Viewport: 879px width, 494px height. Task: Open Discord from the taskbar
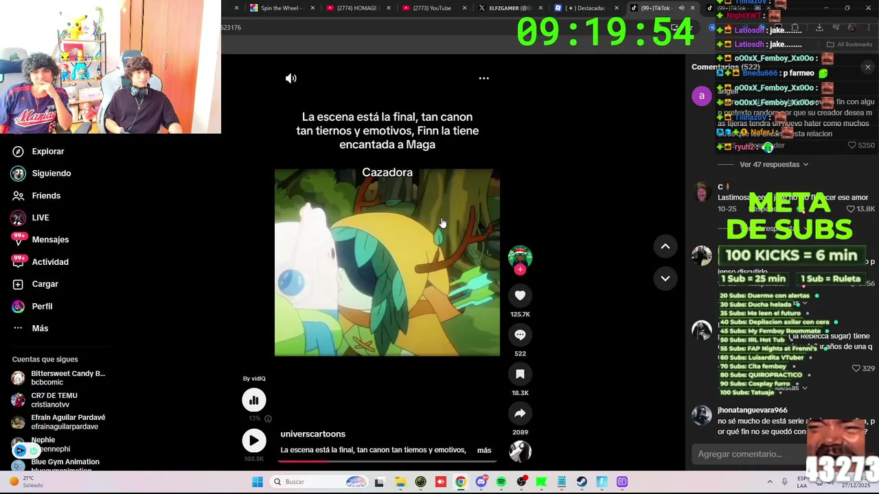pyautogui.click(x=481, y=482)
